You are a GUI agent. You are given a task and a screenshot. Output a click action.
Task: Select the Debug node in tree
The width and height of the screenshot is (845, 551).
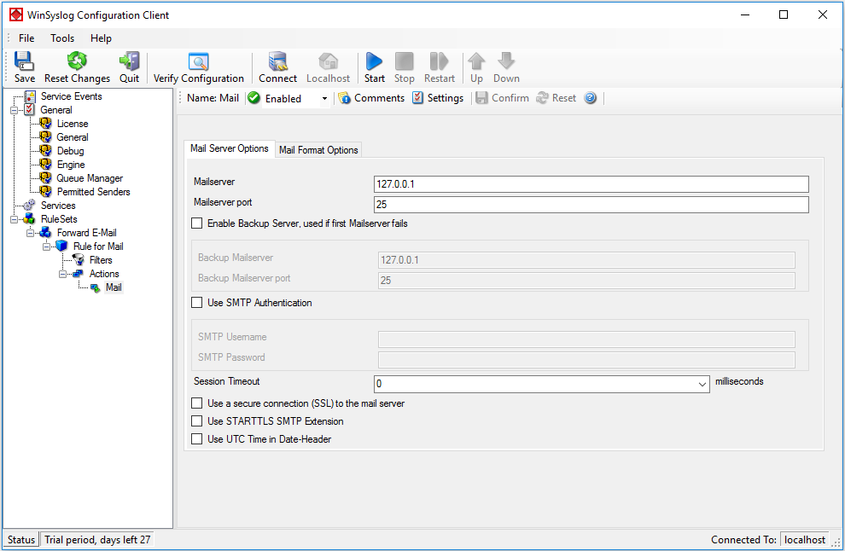pos(71,151)
